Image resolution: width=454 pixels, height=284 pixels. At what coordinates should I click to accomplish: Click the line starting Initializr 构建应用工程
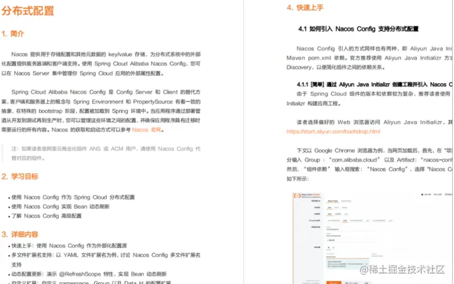click(313, 103)
